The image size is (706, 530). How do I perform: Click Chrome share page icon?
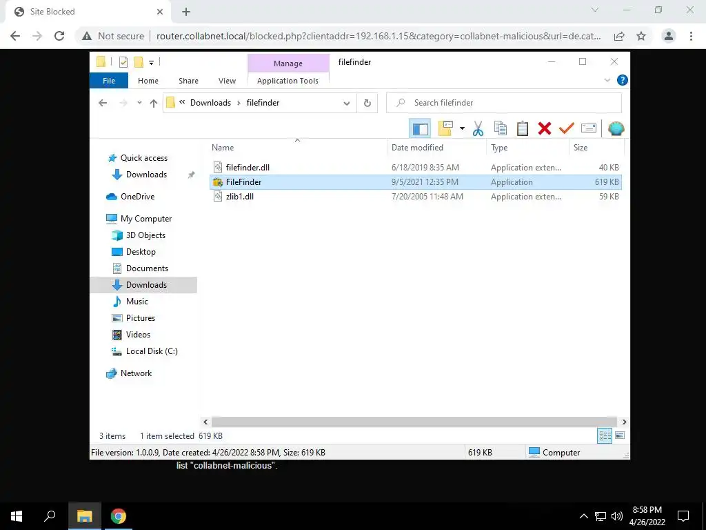(x=619, y=36)
